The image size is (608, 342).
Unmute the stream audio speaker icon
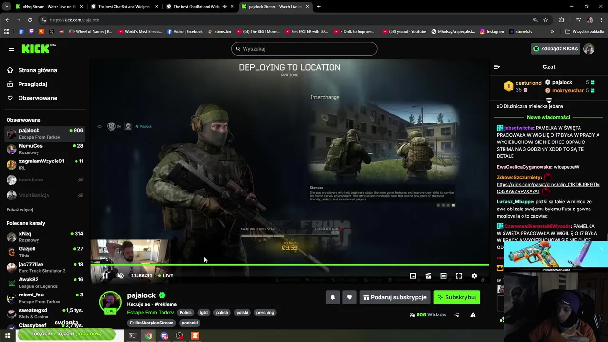(x=120, y=275)
